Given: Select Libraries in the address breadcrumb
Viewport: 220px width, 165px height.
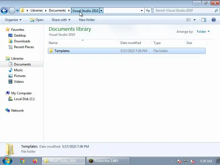Looking at the screenshot, I should coord(37,10).
